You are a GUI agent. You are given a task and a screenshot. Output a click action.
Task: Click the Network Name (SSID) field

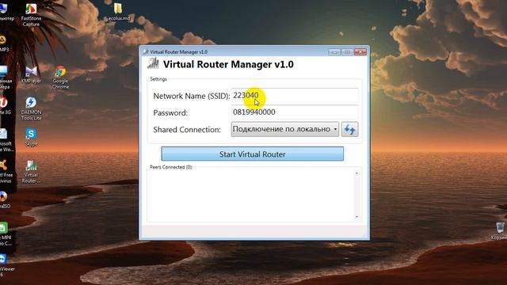tap(295, 96)
